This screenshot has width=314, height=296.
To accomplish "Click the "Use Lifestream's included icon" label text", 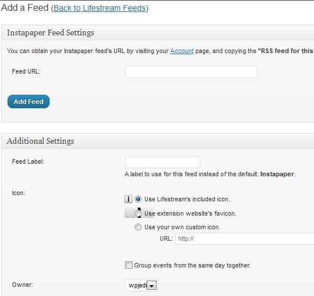I will tap(187, 199).
